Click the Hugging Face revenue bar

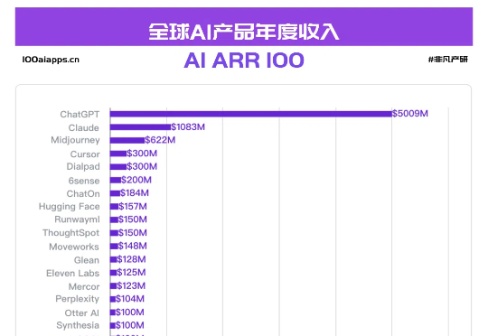coord(114,206)
